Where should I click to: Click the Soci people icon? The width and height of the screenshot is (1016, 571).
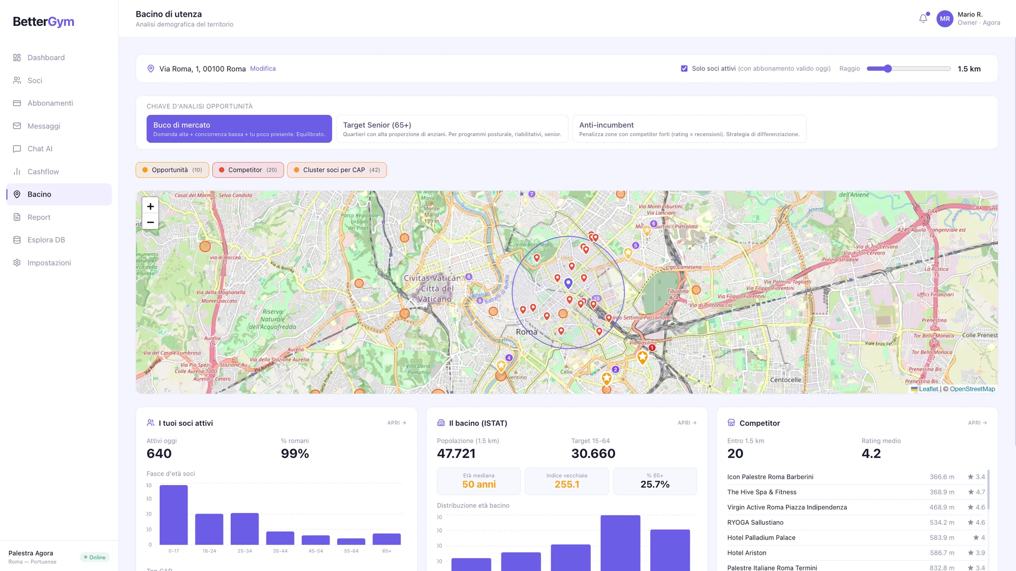click(17, 80)
